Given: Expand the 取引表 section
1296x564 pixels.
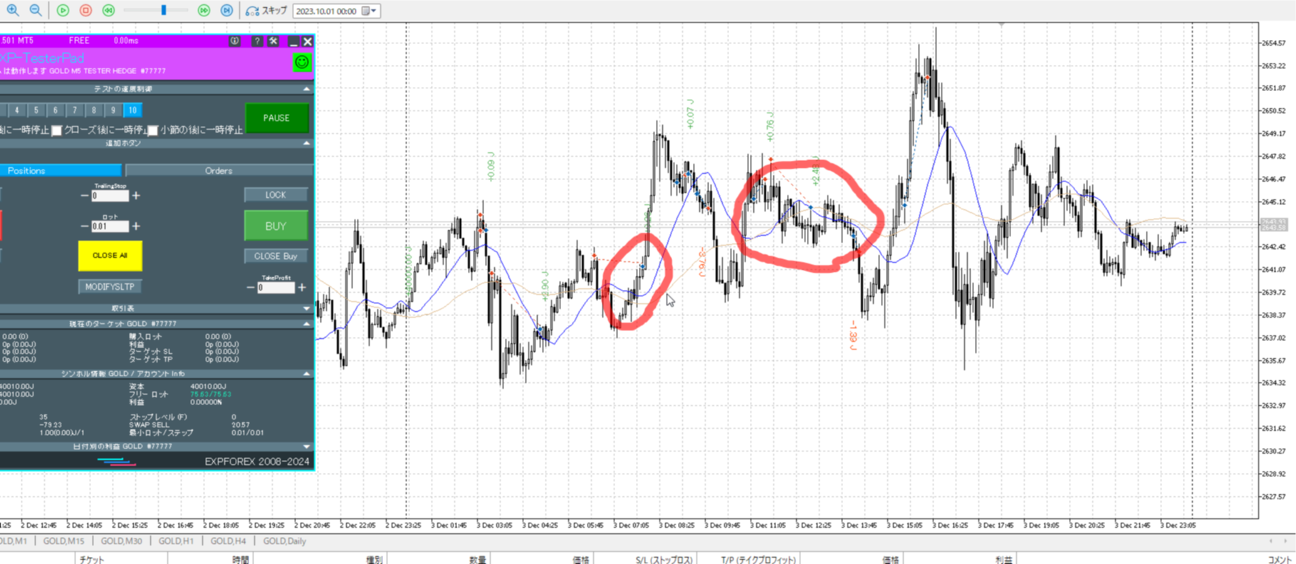Looking at the screenshot, I should point(307,308).
